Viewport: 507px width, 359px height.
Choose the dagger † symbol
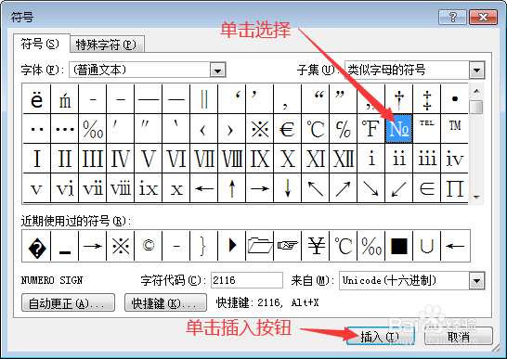398,99
